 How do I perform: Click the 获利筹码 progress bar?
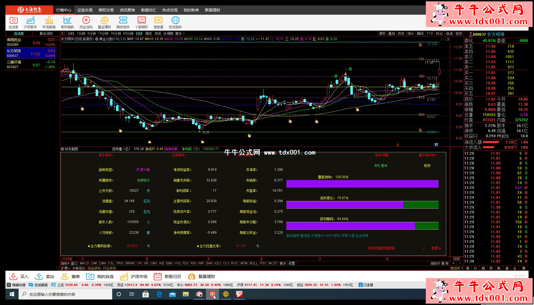point(362,226)
